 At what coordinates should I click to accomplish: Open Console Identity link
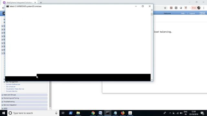[12, 91]
